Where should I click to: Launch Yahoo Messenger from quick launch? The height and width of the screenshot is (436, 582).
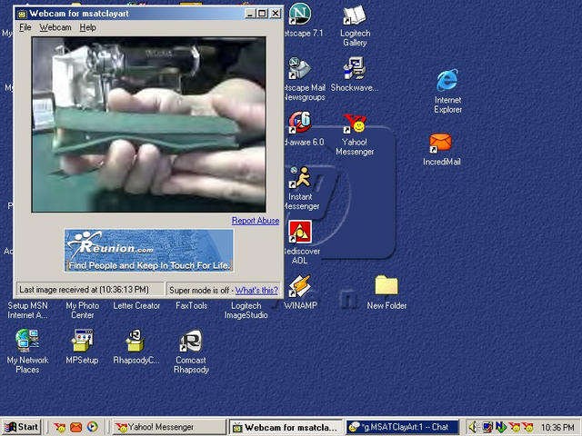[x=59, y=427]
